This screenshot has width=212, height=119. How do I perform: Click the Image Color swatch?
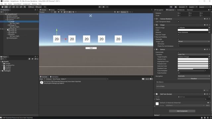[193, 30]
